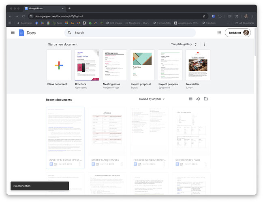
Task: Open more options for the 2025-11-17 Email document
Action: tap(80, 164)
